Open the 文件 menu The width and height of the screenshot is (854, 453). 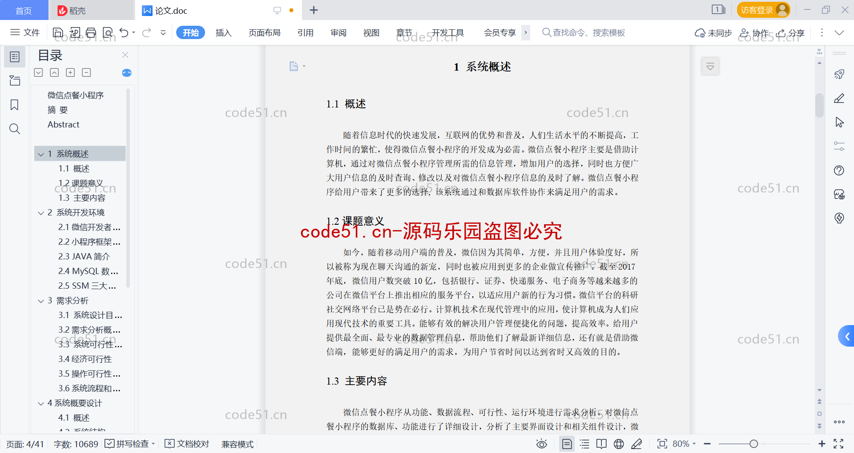tap(25, 32)
